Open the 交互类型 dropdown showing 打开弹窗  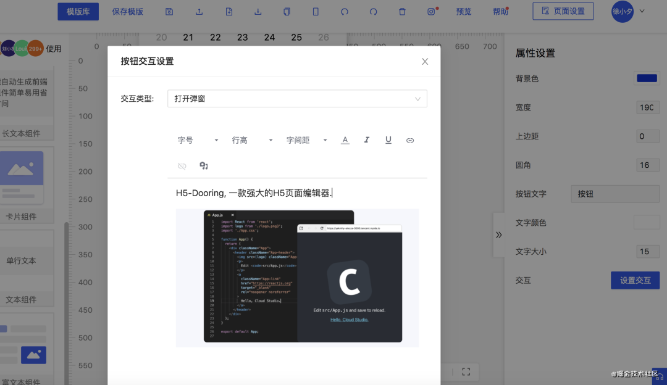[297, 99]
